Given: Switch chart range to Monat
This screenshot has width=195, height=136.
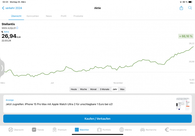Looking at the screenshot, I should coord(93,89).
